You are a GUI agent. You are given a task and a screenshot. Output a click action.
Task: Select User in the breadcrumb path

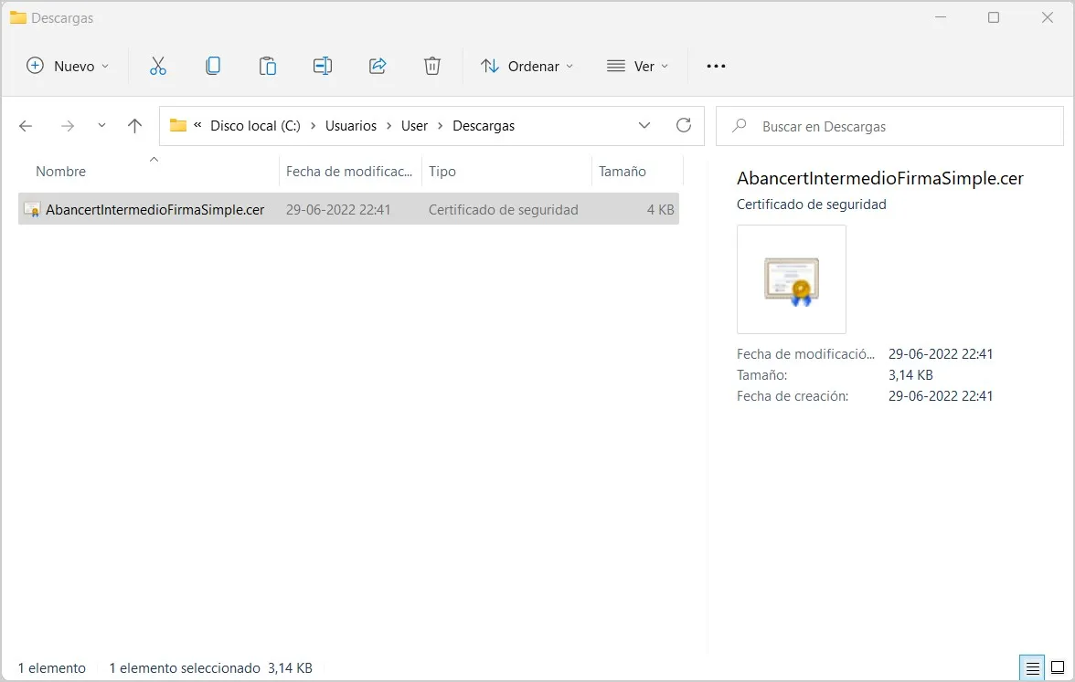414,126
